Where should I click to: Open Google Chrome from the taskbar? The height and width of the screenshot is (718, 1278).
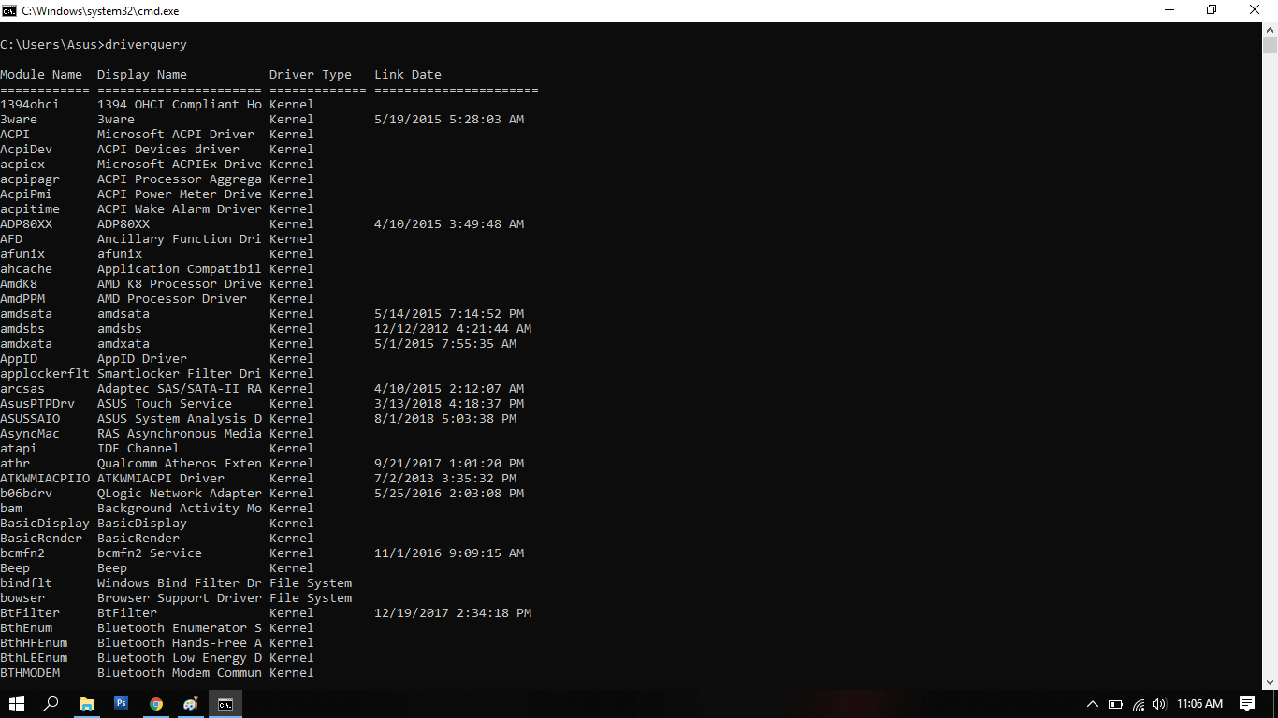coord(156,704)
